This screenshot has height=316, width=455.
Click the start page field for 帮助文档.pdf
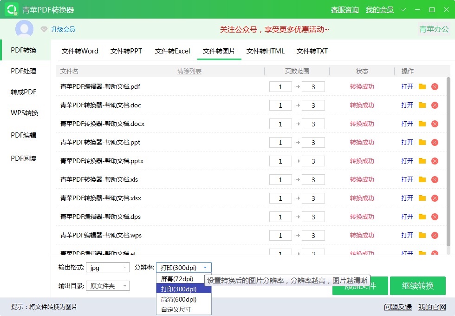pos(280,86)
